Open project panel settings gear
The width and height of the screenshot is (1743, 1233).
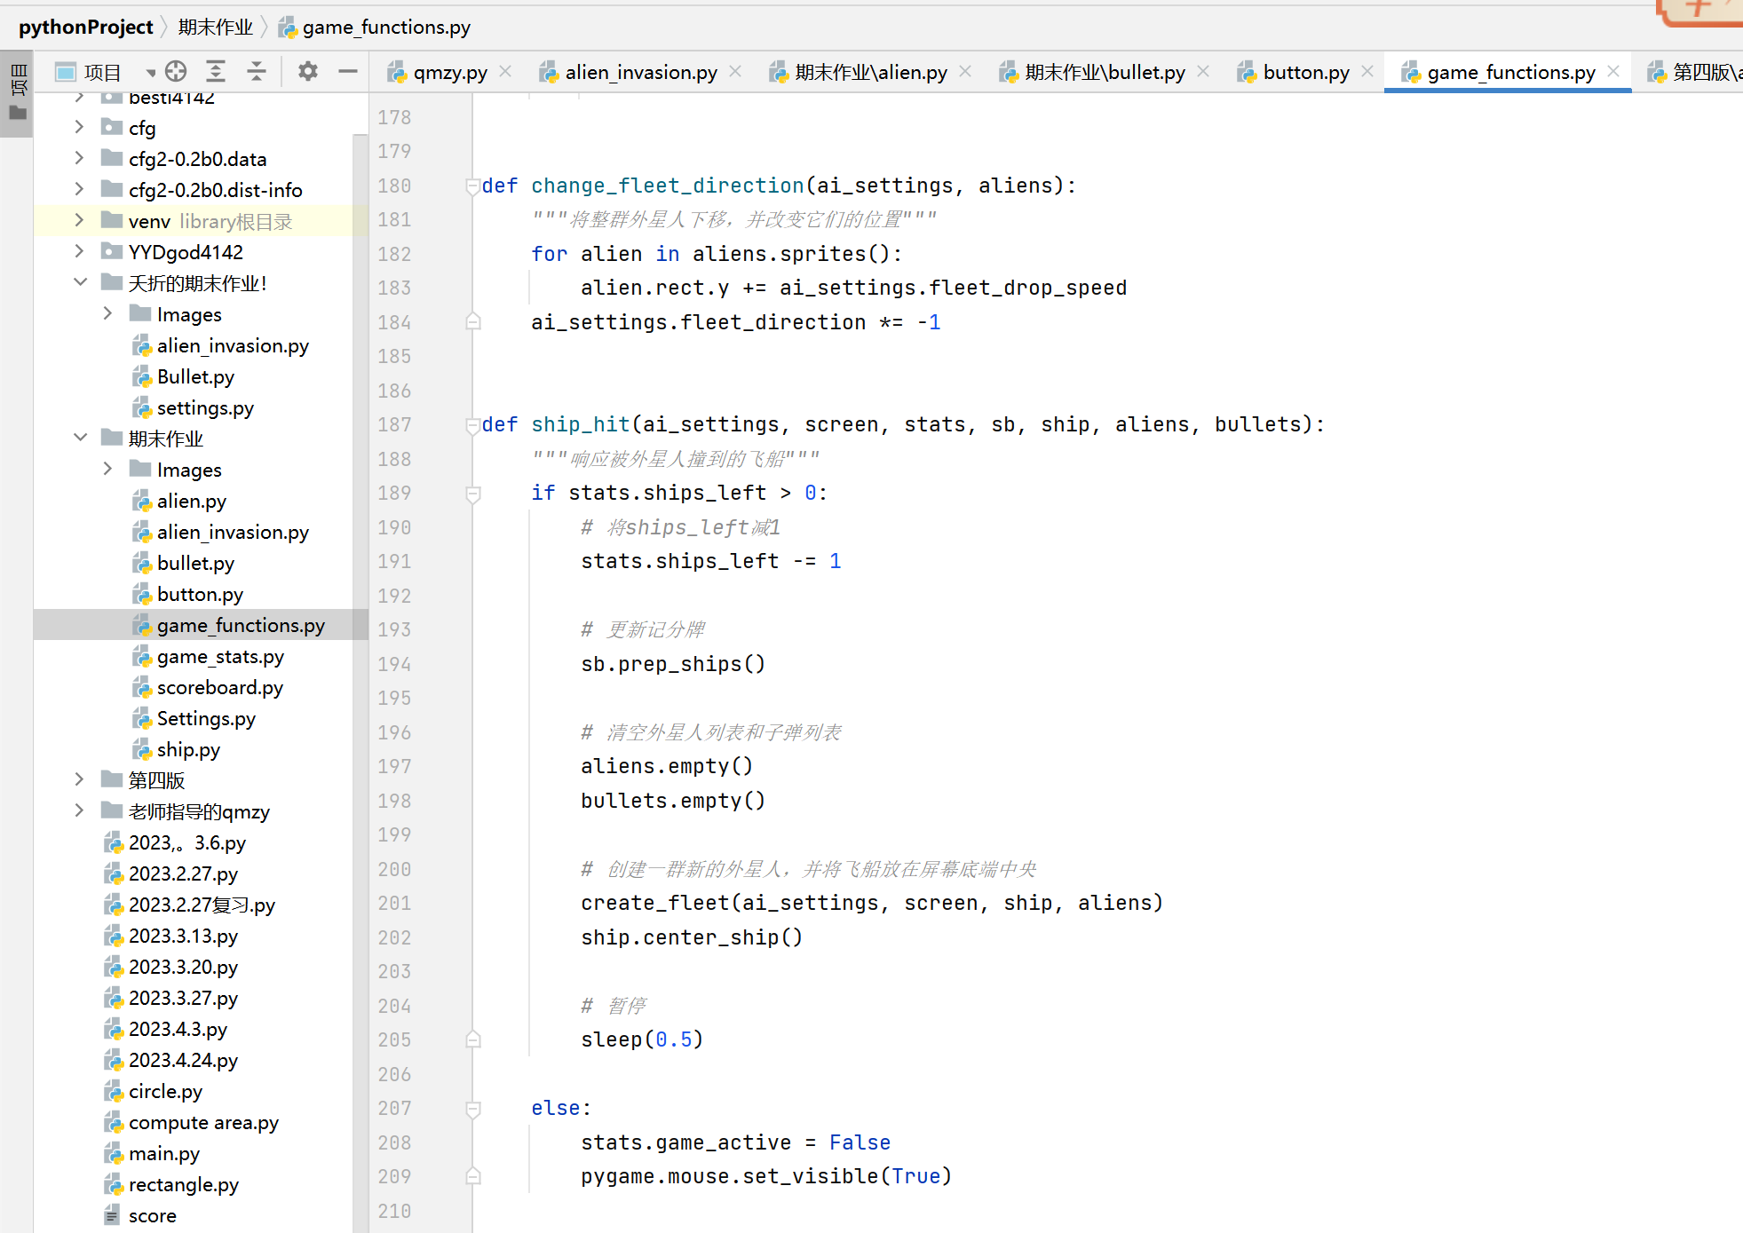click(x=307, y=72)
